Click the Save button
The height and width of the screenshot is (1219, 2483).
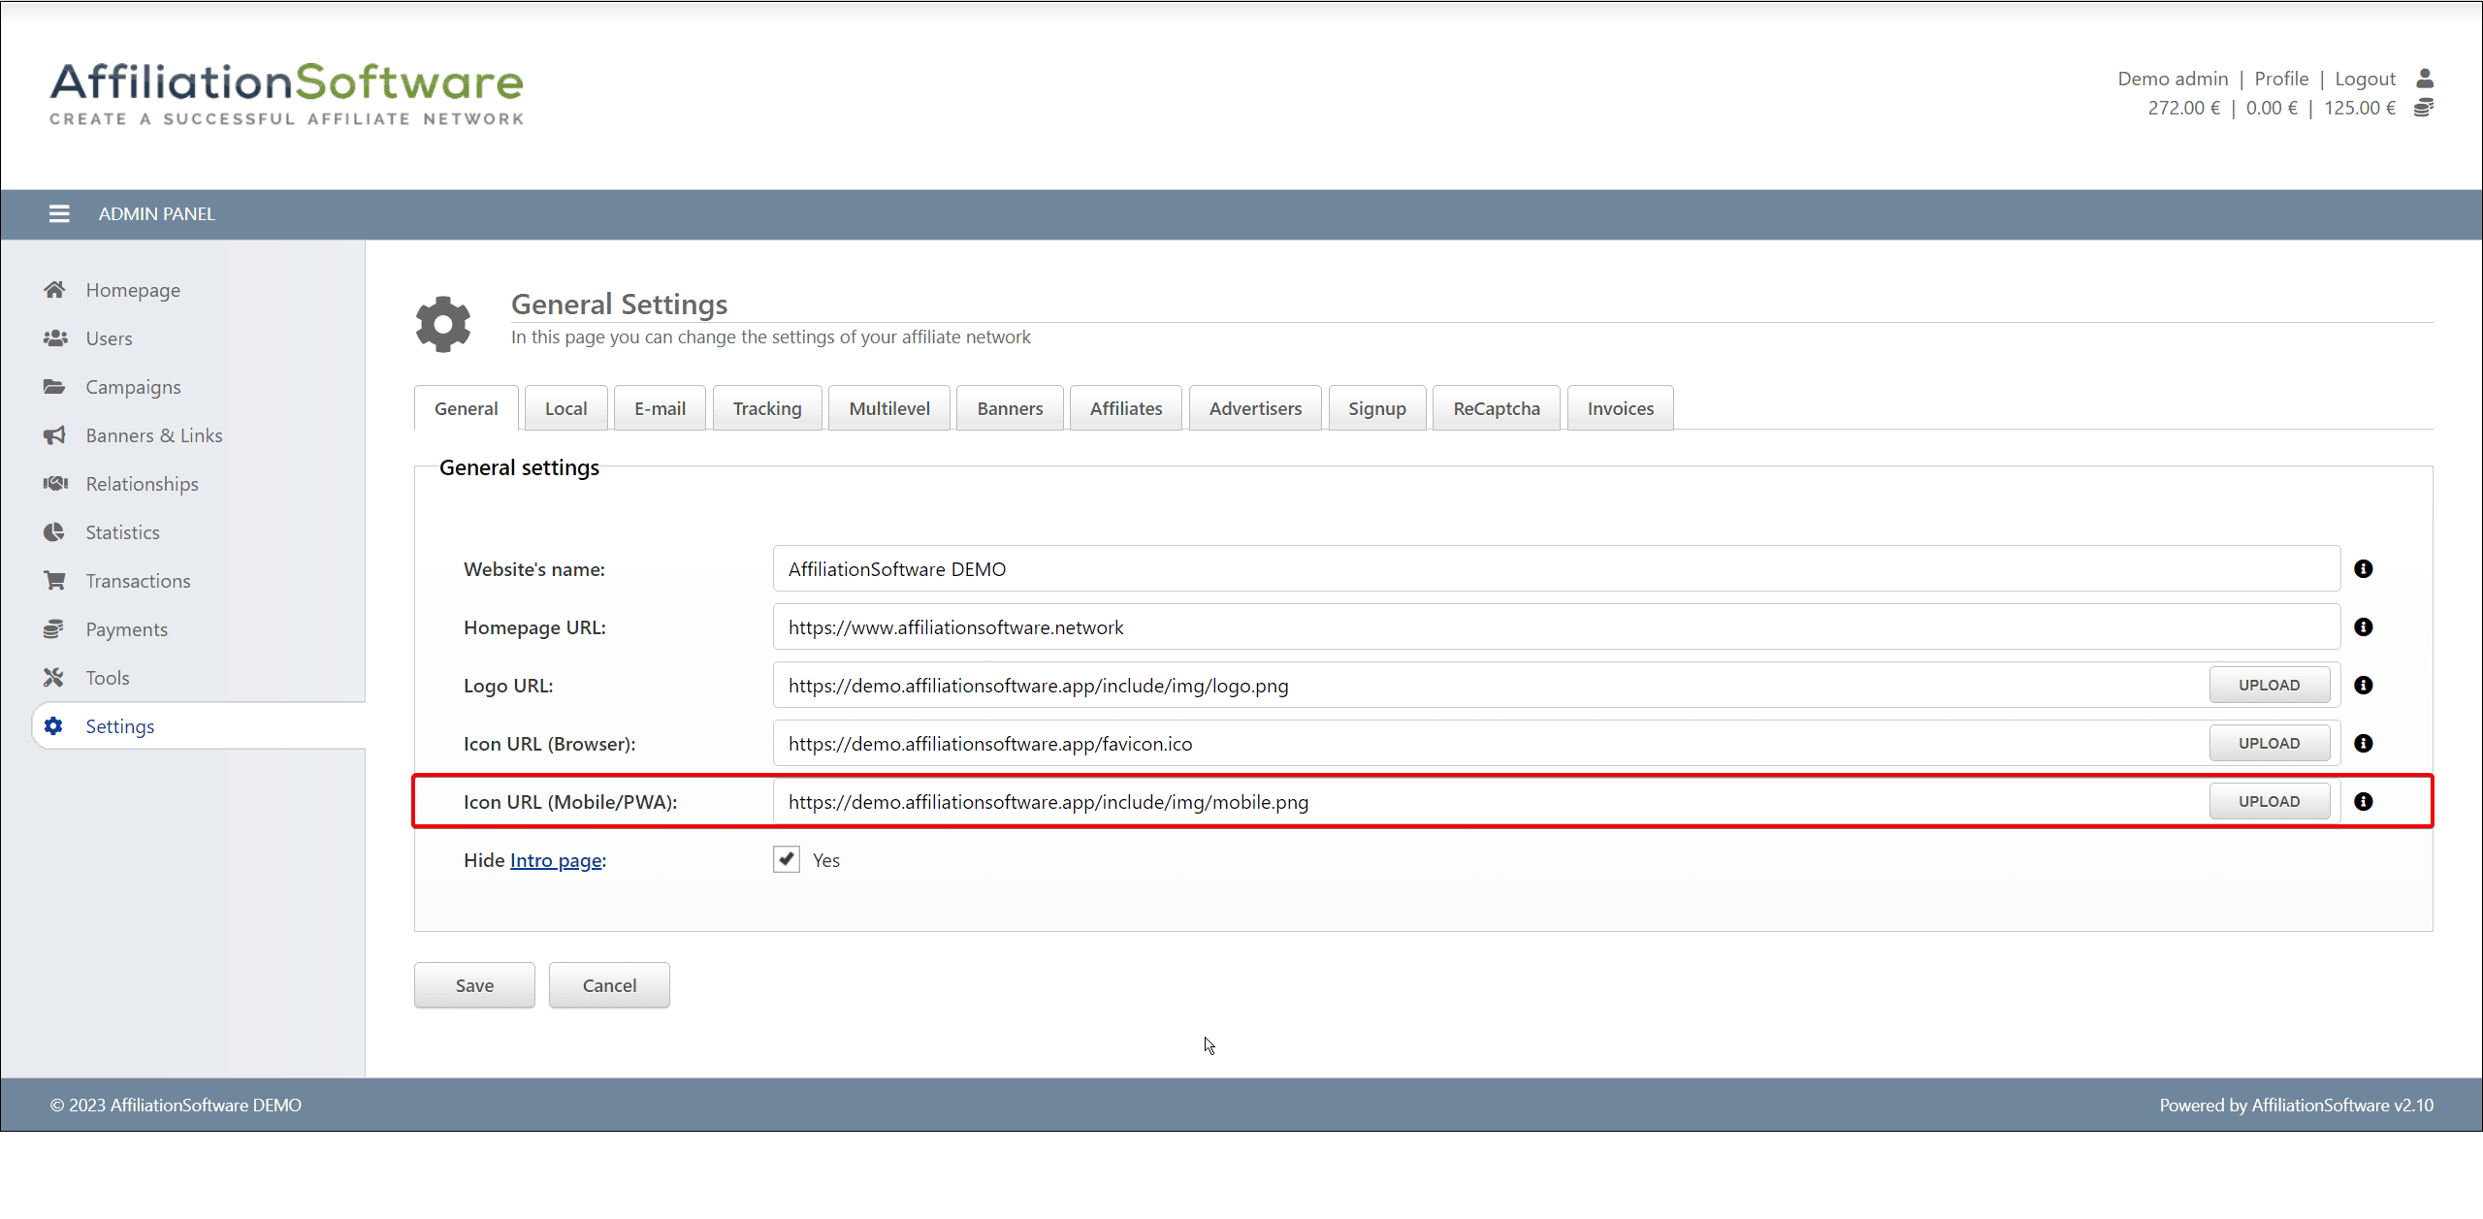[x=474, y=985]
